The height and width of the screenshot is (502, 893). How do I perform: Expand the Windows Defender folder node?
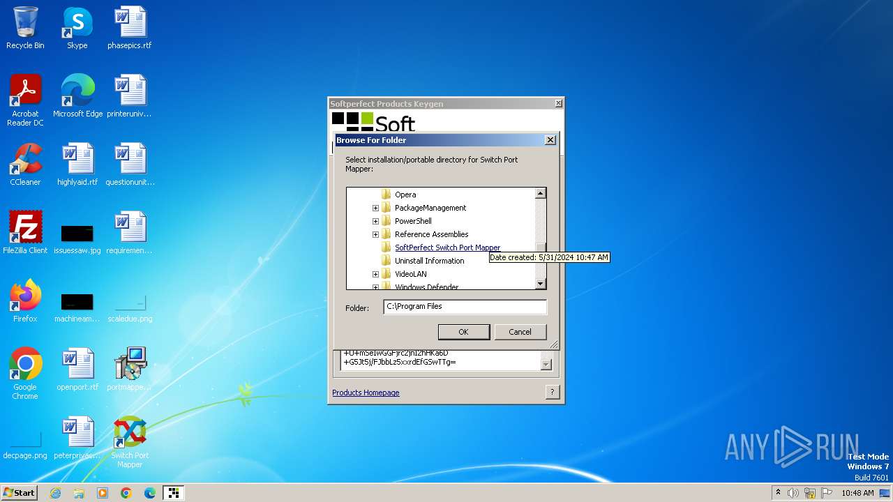(x=375, y=287)
